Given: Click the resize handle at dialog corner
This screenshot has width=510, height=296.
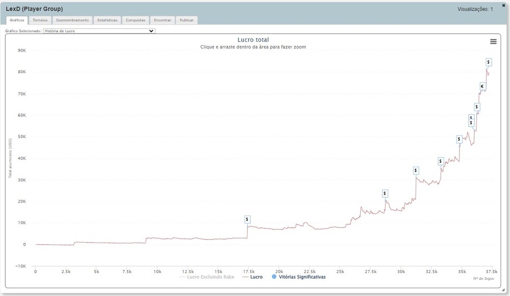Looking at the screenshot, I should coord(504,289).
